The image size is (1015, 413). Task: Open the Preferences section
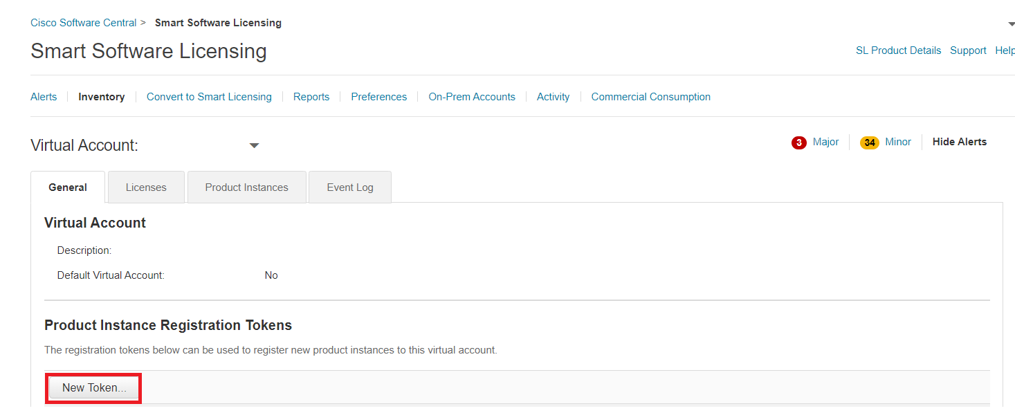pos(379,97)
